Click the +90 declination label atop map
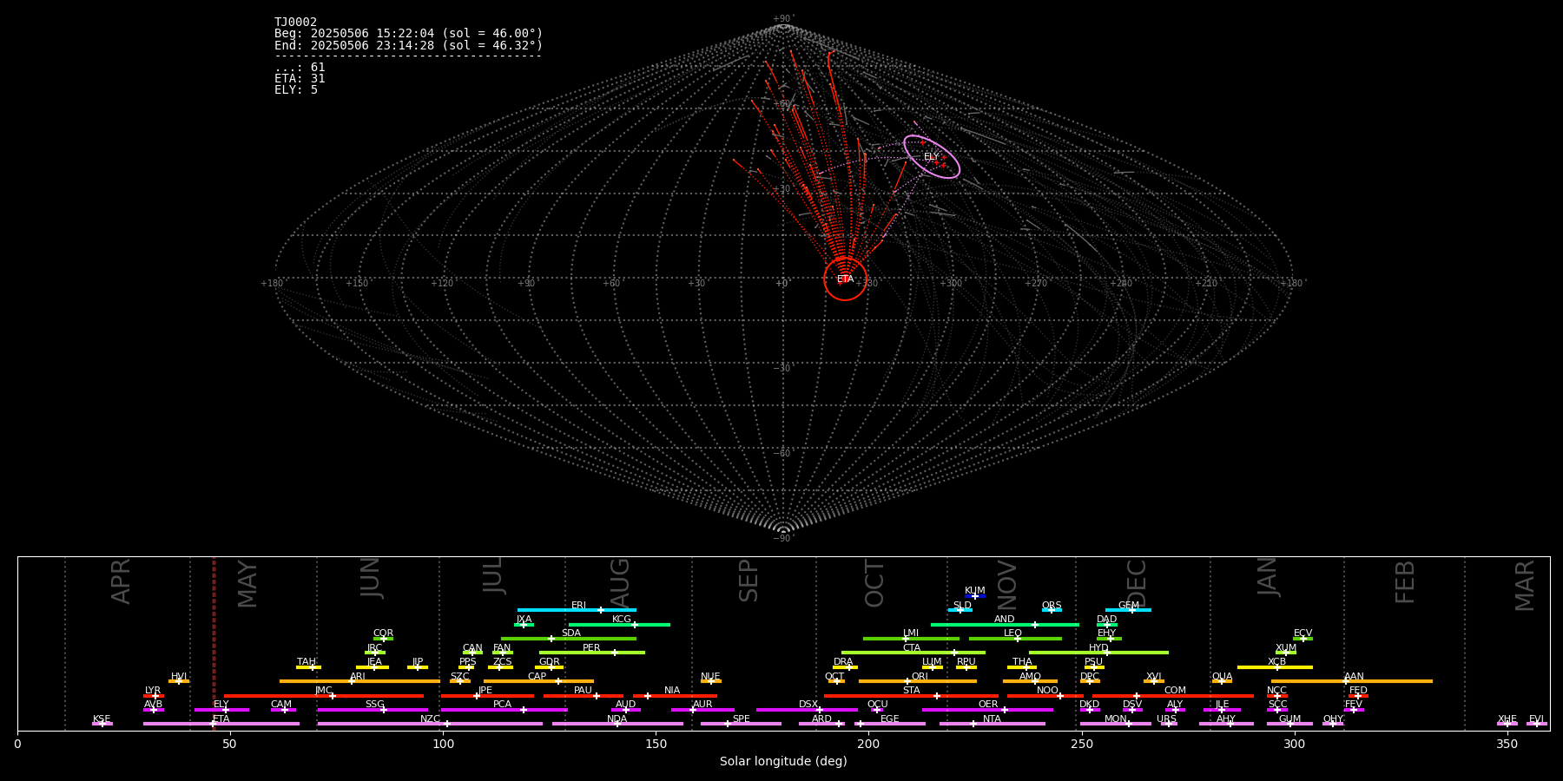1563x781 pixels. [783, 19]
